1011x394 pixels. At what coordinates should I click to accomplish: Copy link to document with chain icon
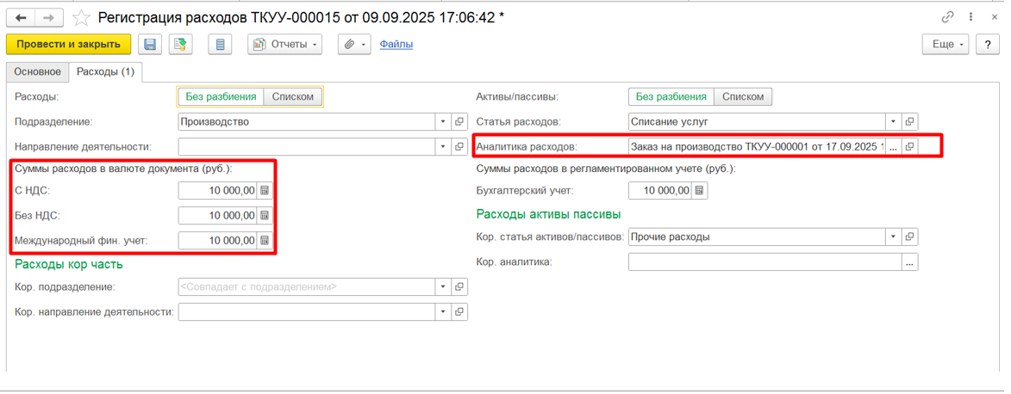(948, 17)
